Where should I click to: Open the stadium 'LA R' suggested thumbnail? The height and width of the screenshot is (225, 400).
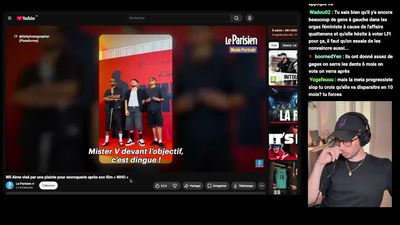point(283,105)
